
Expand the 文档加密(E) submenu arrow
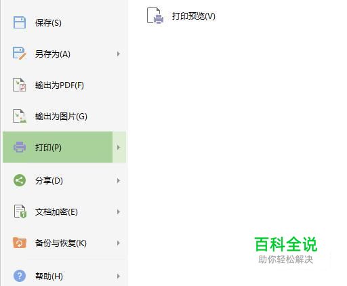click(119, 212)
